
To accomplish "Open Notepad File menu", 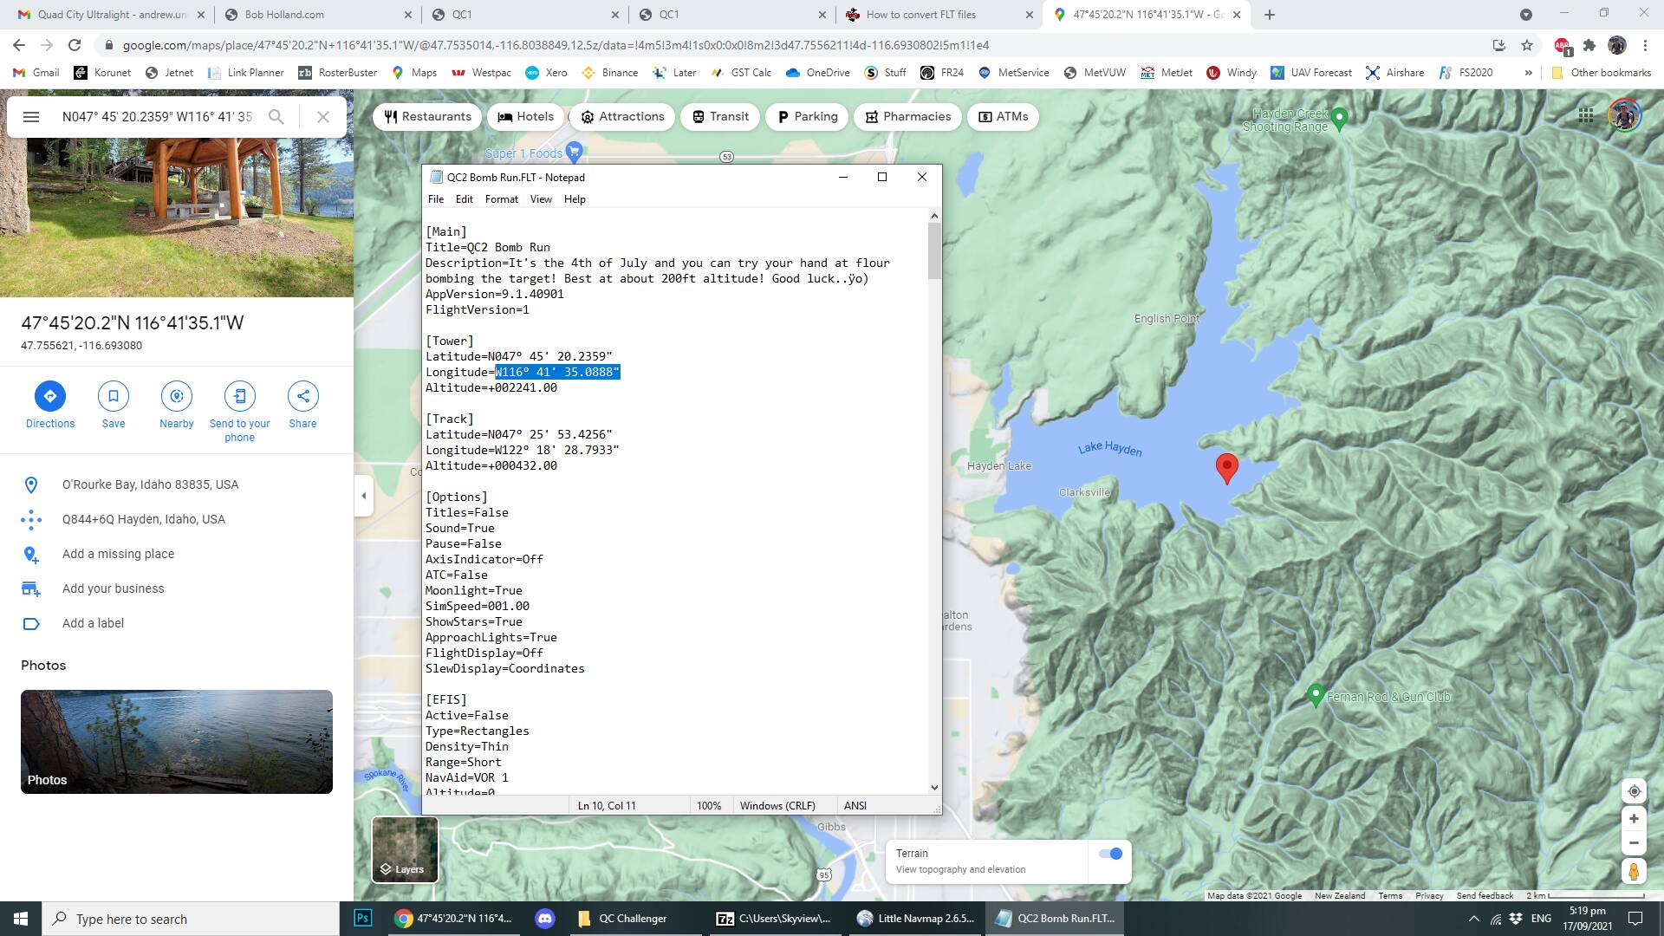I will click(436, 199).
